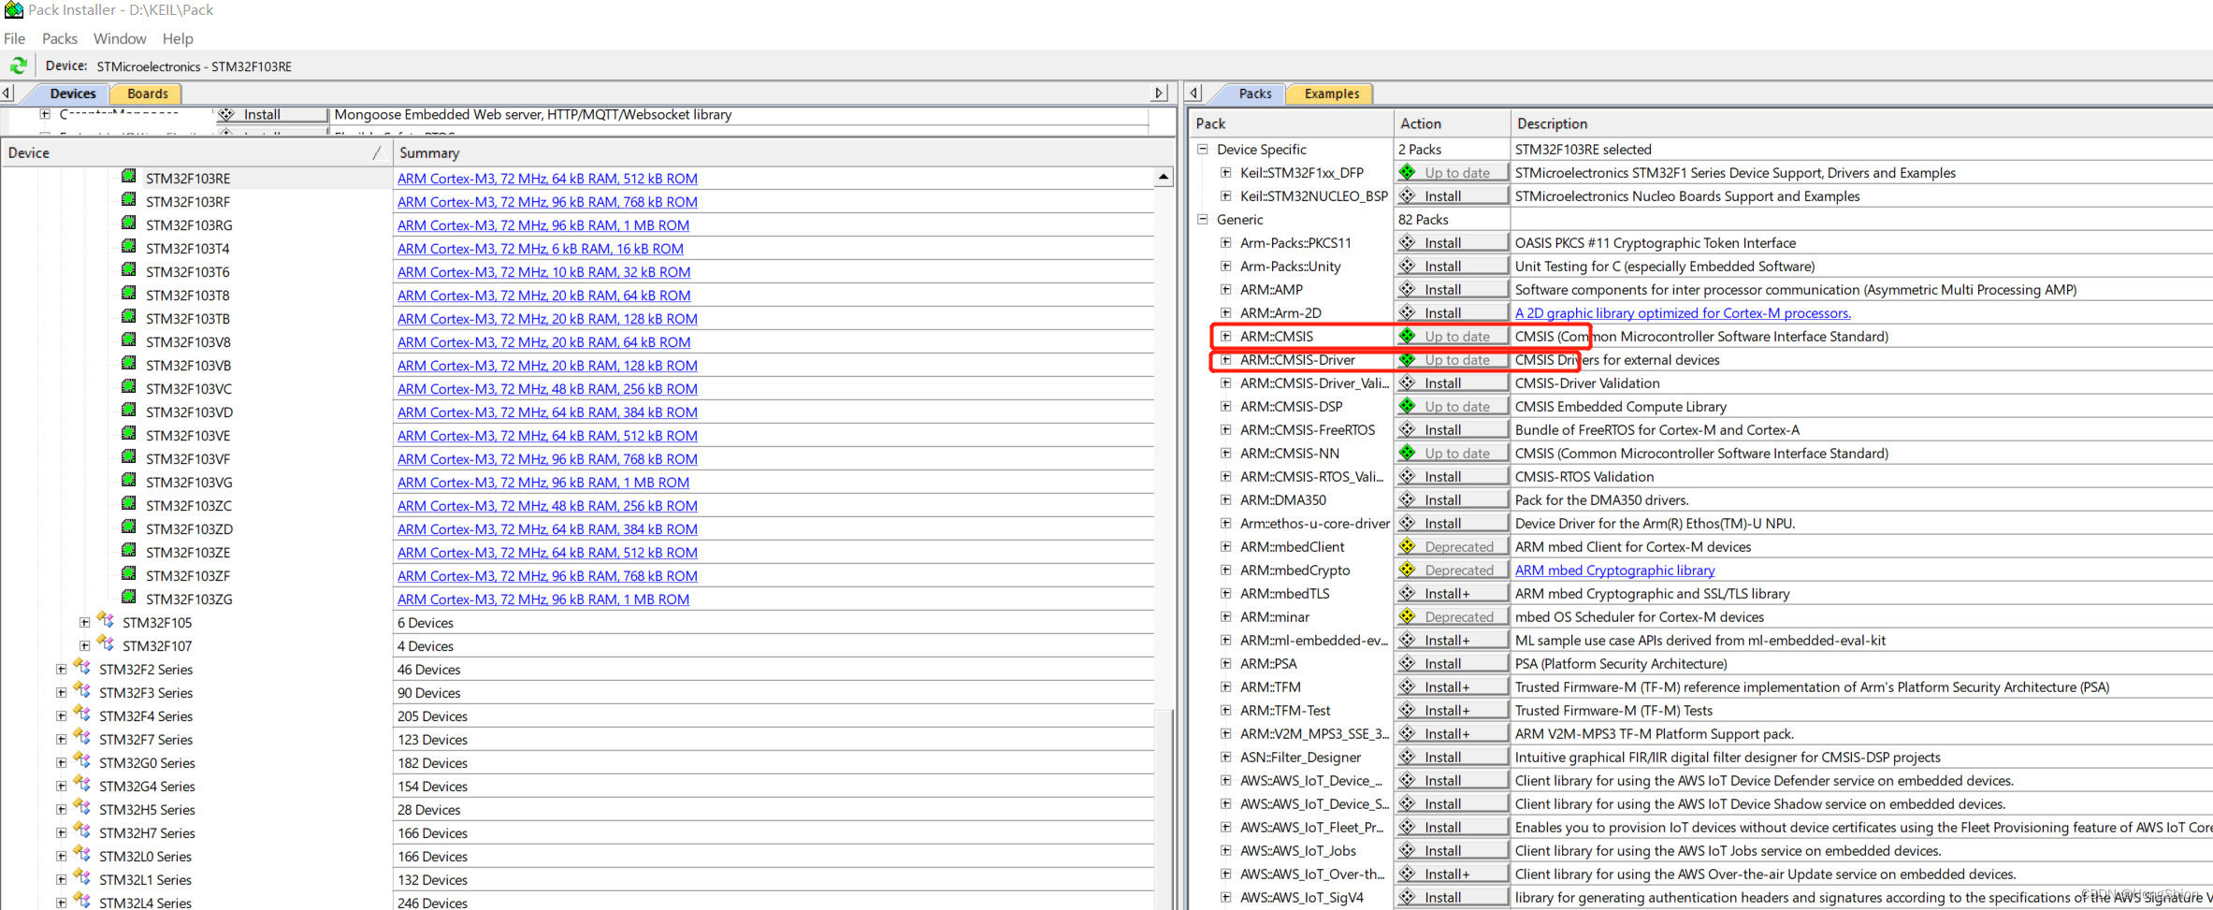Expand the STM32F2 Series node
Image resolution: width=2213 pixels, height=910 pixels.
[x=62, y=669]
